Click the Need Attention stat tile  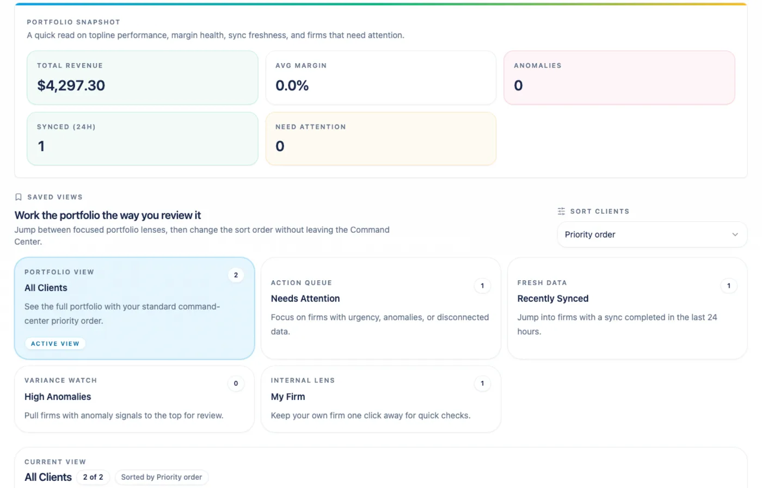point(380,139)
